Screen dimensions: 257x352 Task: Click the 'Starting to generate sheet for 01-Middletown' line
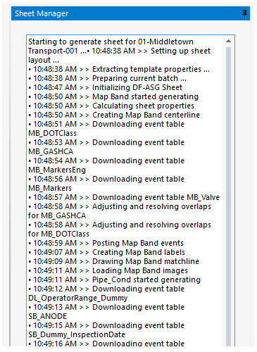[x=111, y=42]
